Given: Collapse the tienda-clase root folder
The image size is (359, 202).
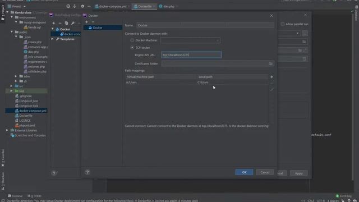Looking at the screenshot, I should (x=7, y=12).
